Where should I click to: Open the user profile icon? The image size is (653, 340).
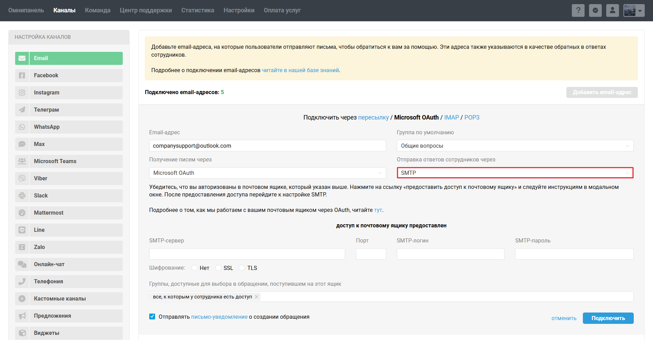pos(612,10)
